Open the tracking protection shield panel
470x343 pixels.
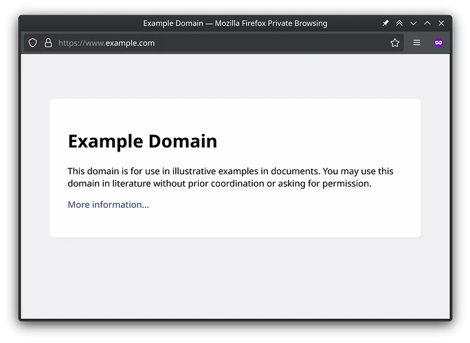point(32,43)
